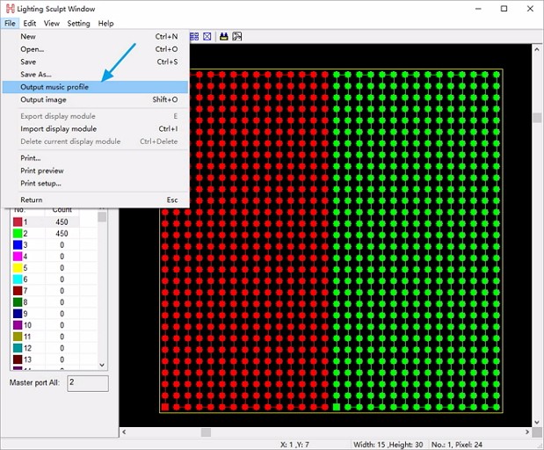Select Output image menu entry
This screenshot has width=544, height=450.
tap(95, 99)
